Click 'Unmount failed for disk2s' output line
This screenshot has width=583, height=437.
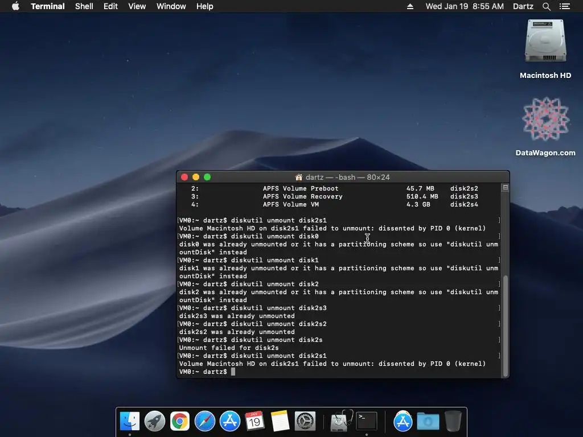click(229, 348)
